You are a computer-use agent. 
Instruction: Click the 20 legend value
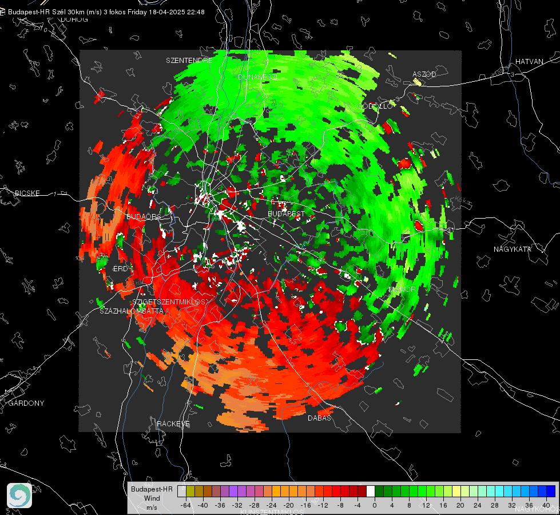tap(460, 505)
